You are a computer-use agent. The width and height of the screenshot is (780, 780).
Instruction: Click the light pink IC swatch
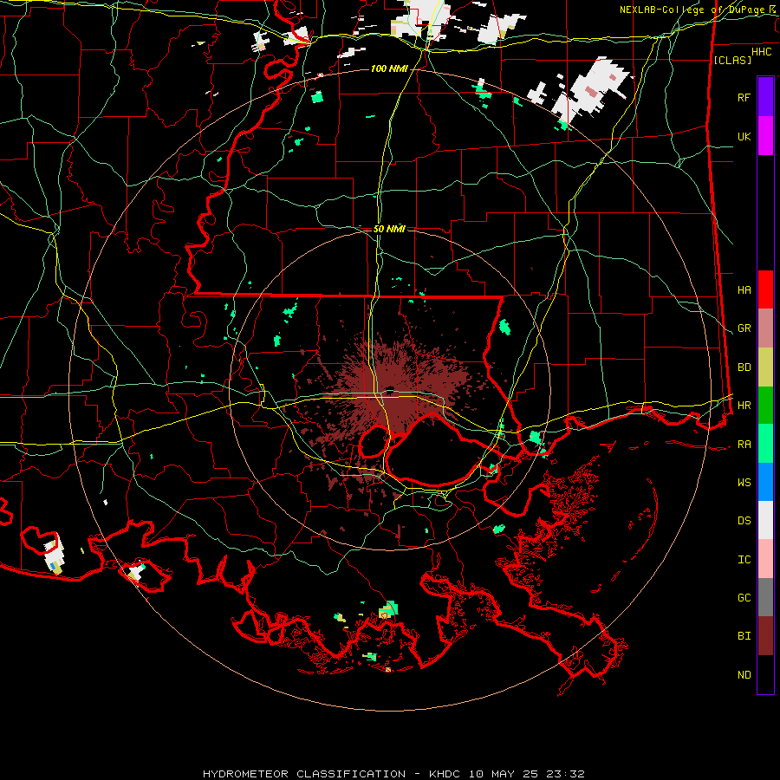[765, 559]
